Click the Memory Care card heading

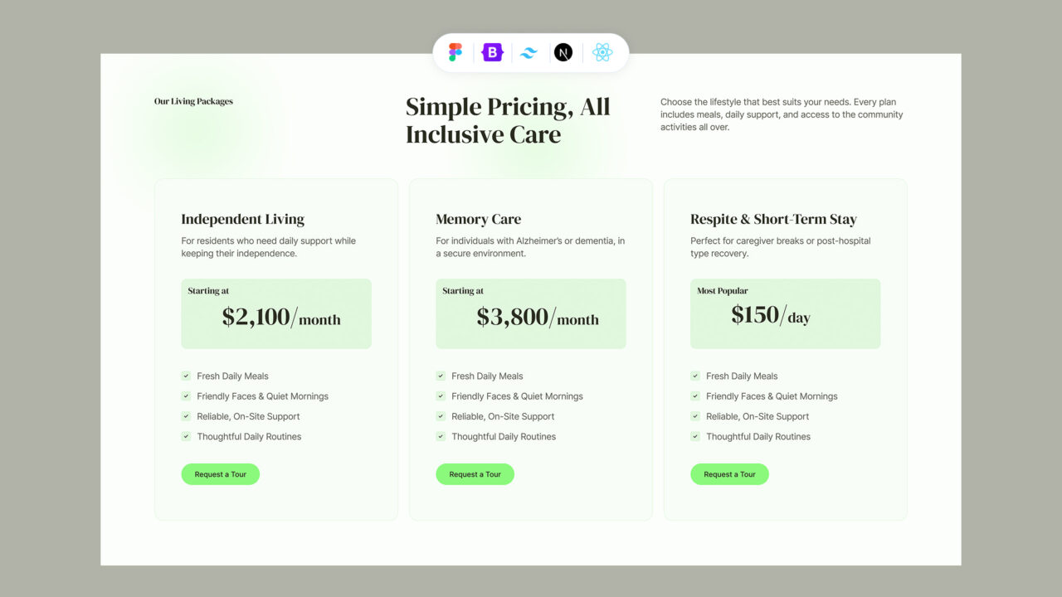[x=479, y=219]
